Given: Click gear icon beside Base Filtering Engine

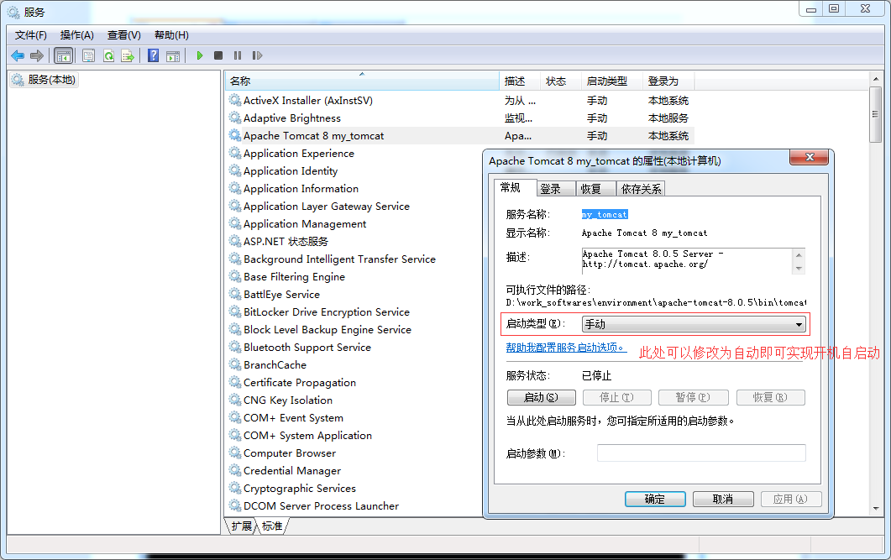Looking at the screenshot, I should [234, 276].
